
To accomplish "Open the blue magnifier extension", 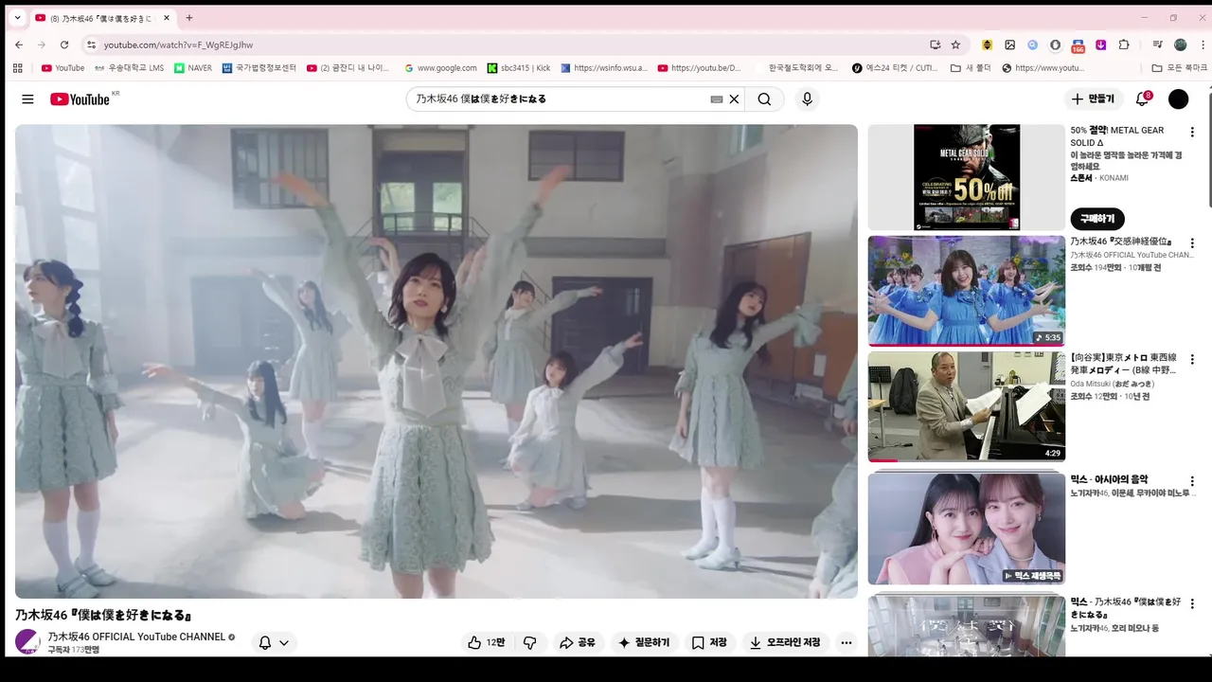I will pos(1033,45).
